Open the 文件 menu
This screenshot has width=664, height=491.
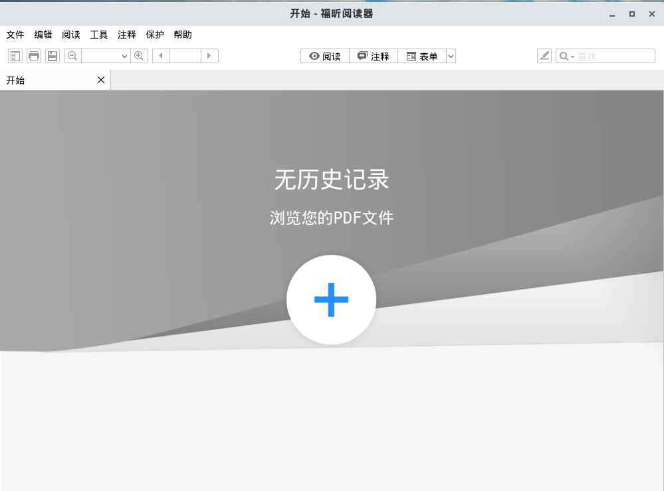click(x=15, y=35)
